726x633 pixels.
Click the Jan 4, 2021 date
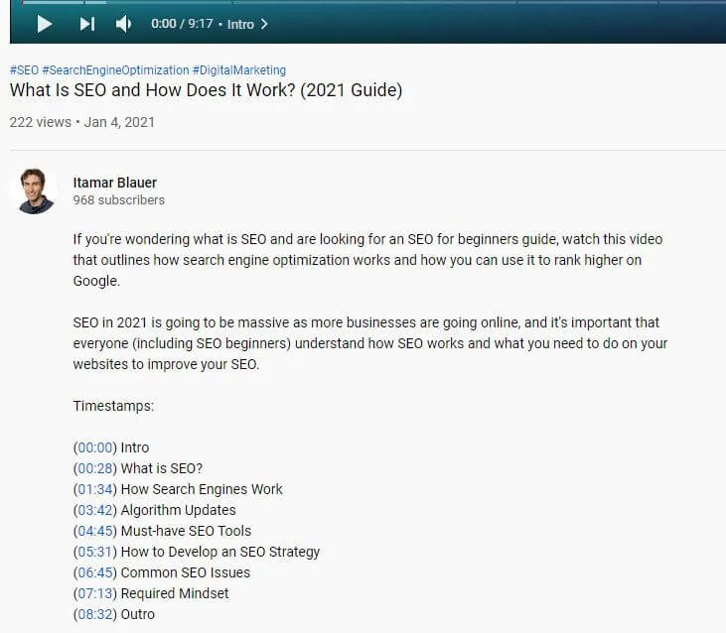(x=119, y=122)
